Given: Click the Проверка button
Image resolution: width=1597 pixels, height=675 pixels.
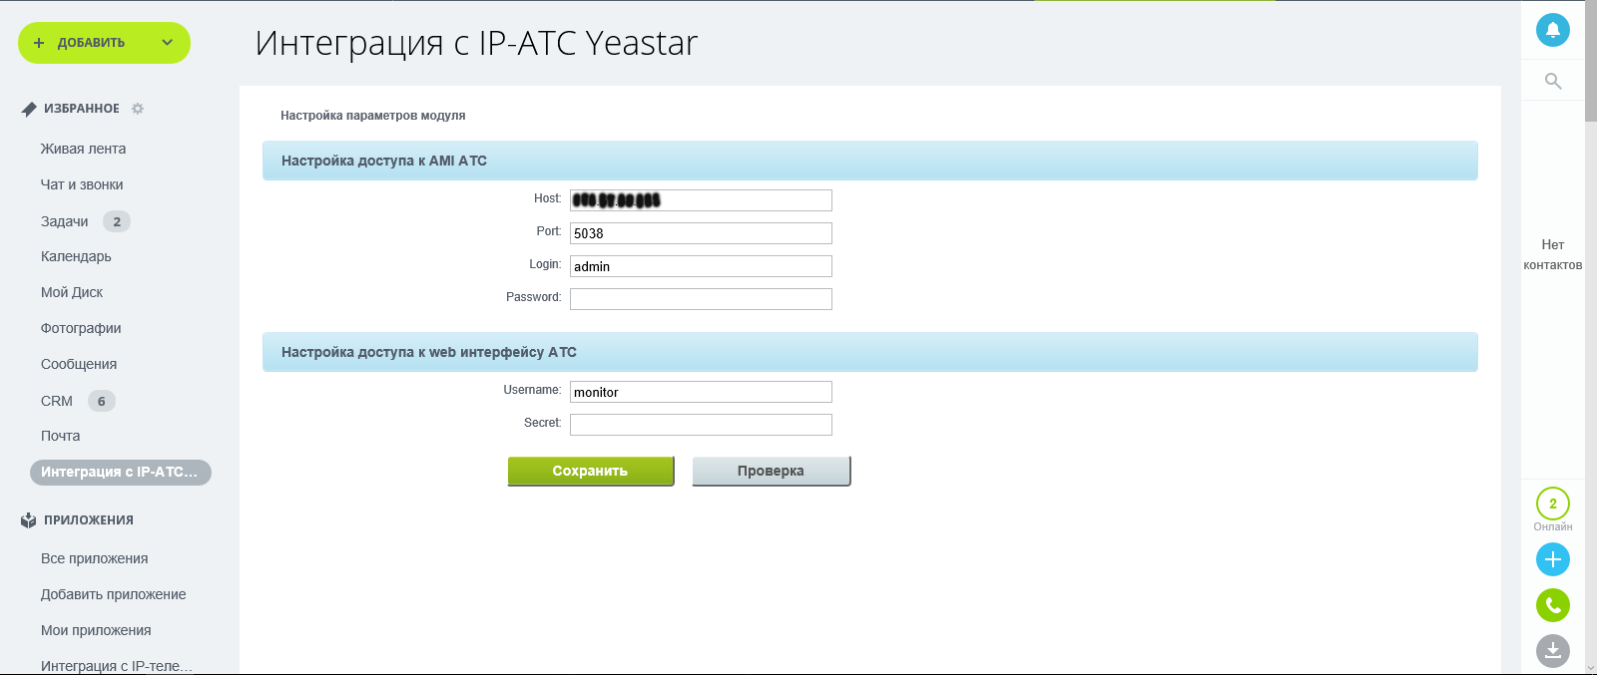Looking at the screenshot, I should coord(771,471).
